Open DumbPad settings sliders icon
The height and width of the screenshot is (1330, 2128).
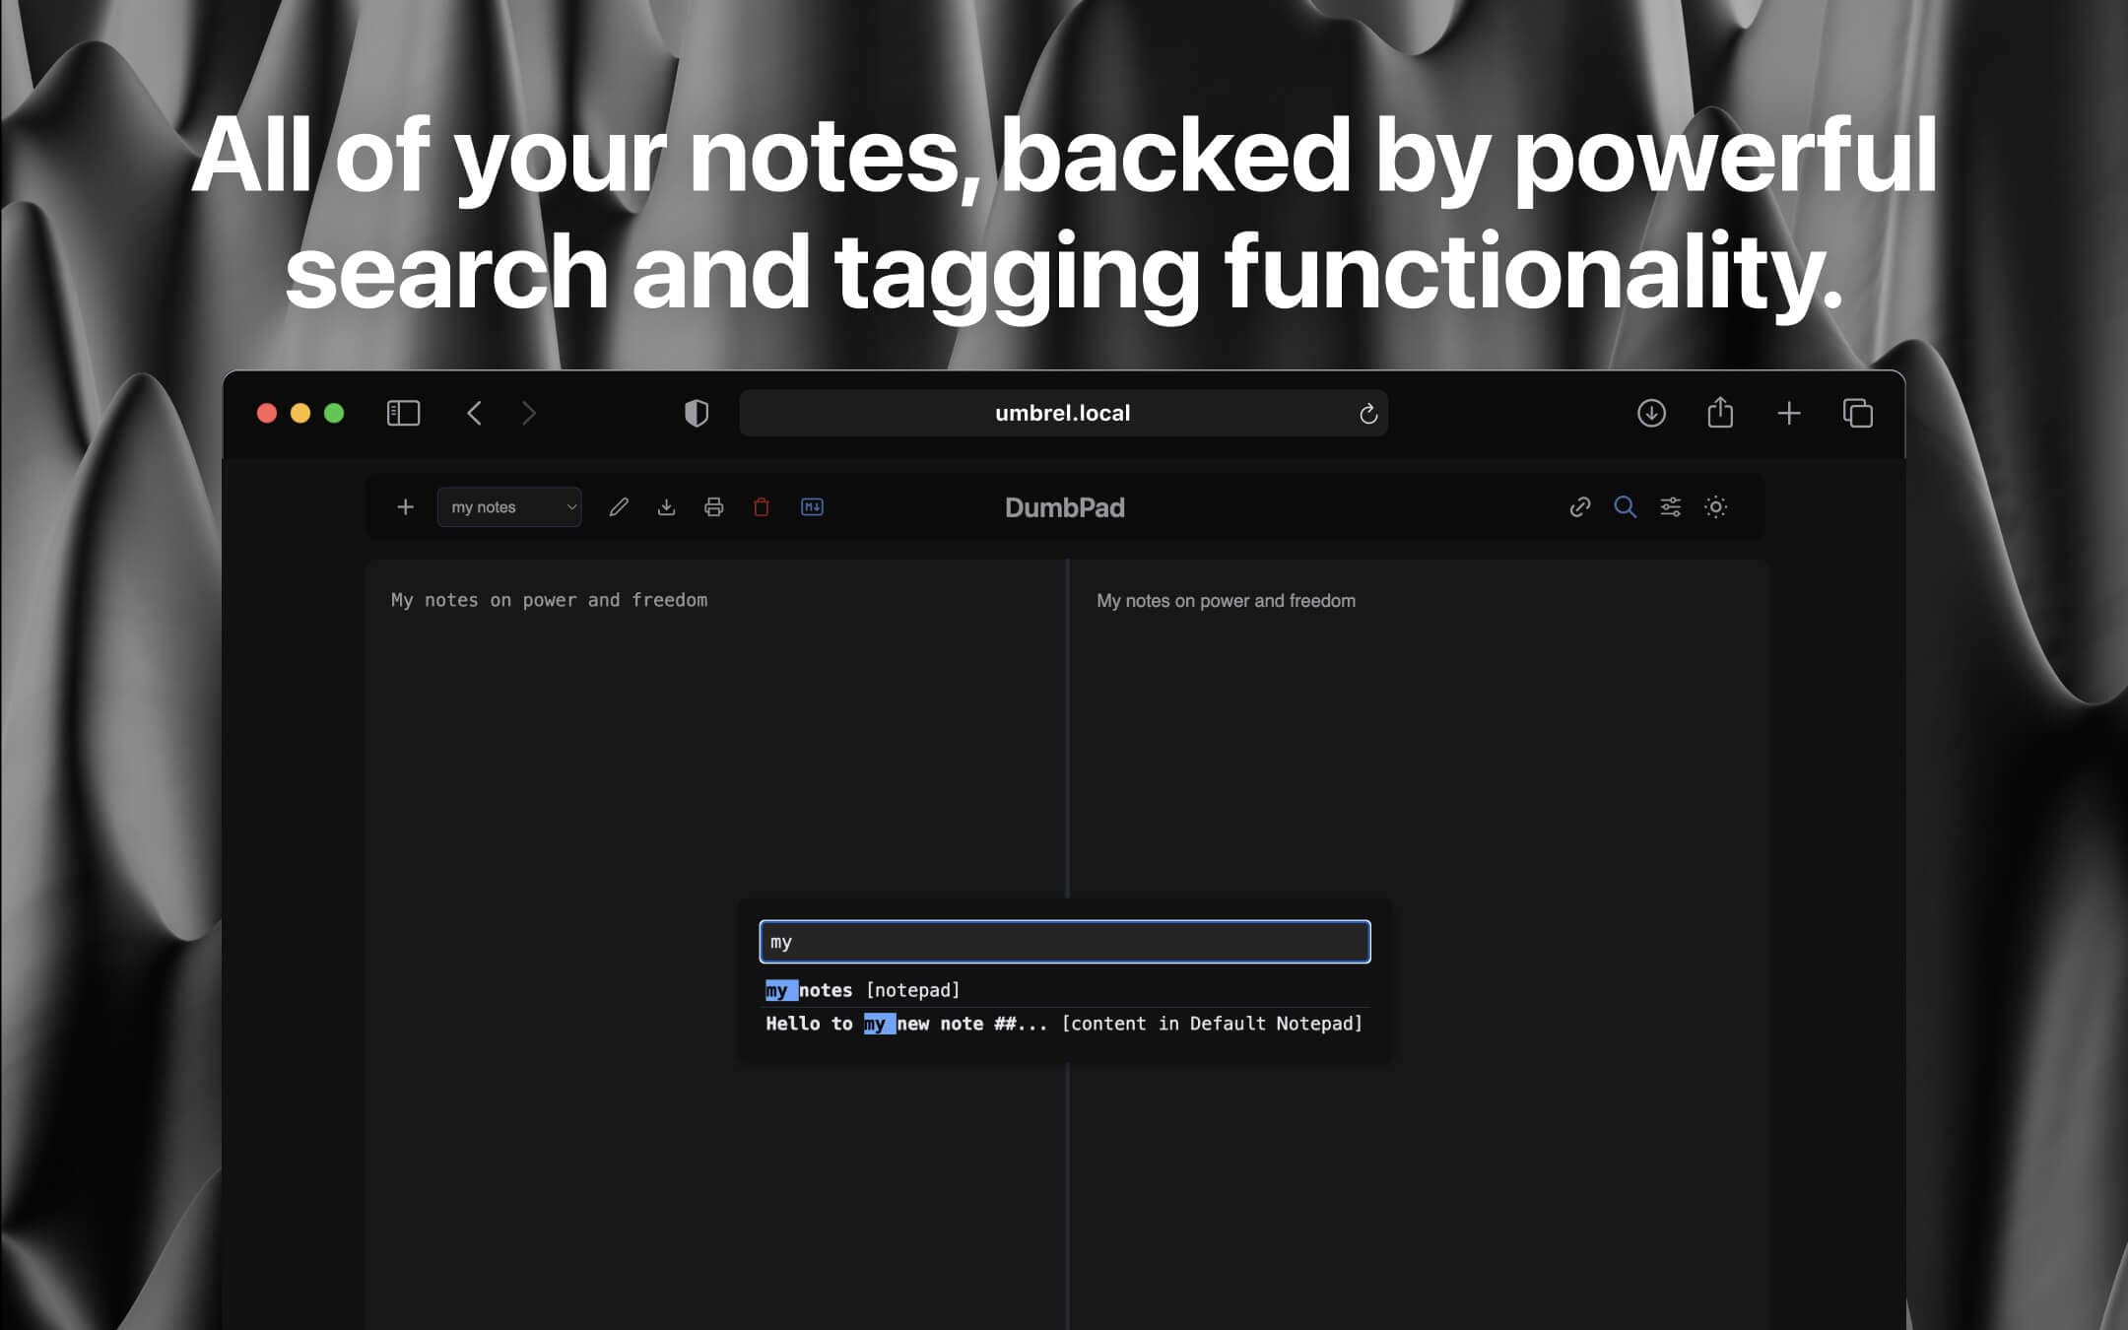coord(1671,506)
